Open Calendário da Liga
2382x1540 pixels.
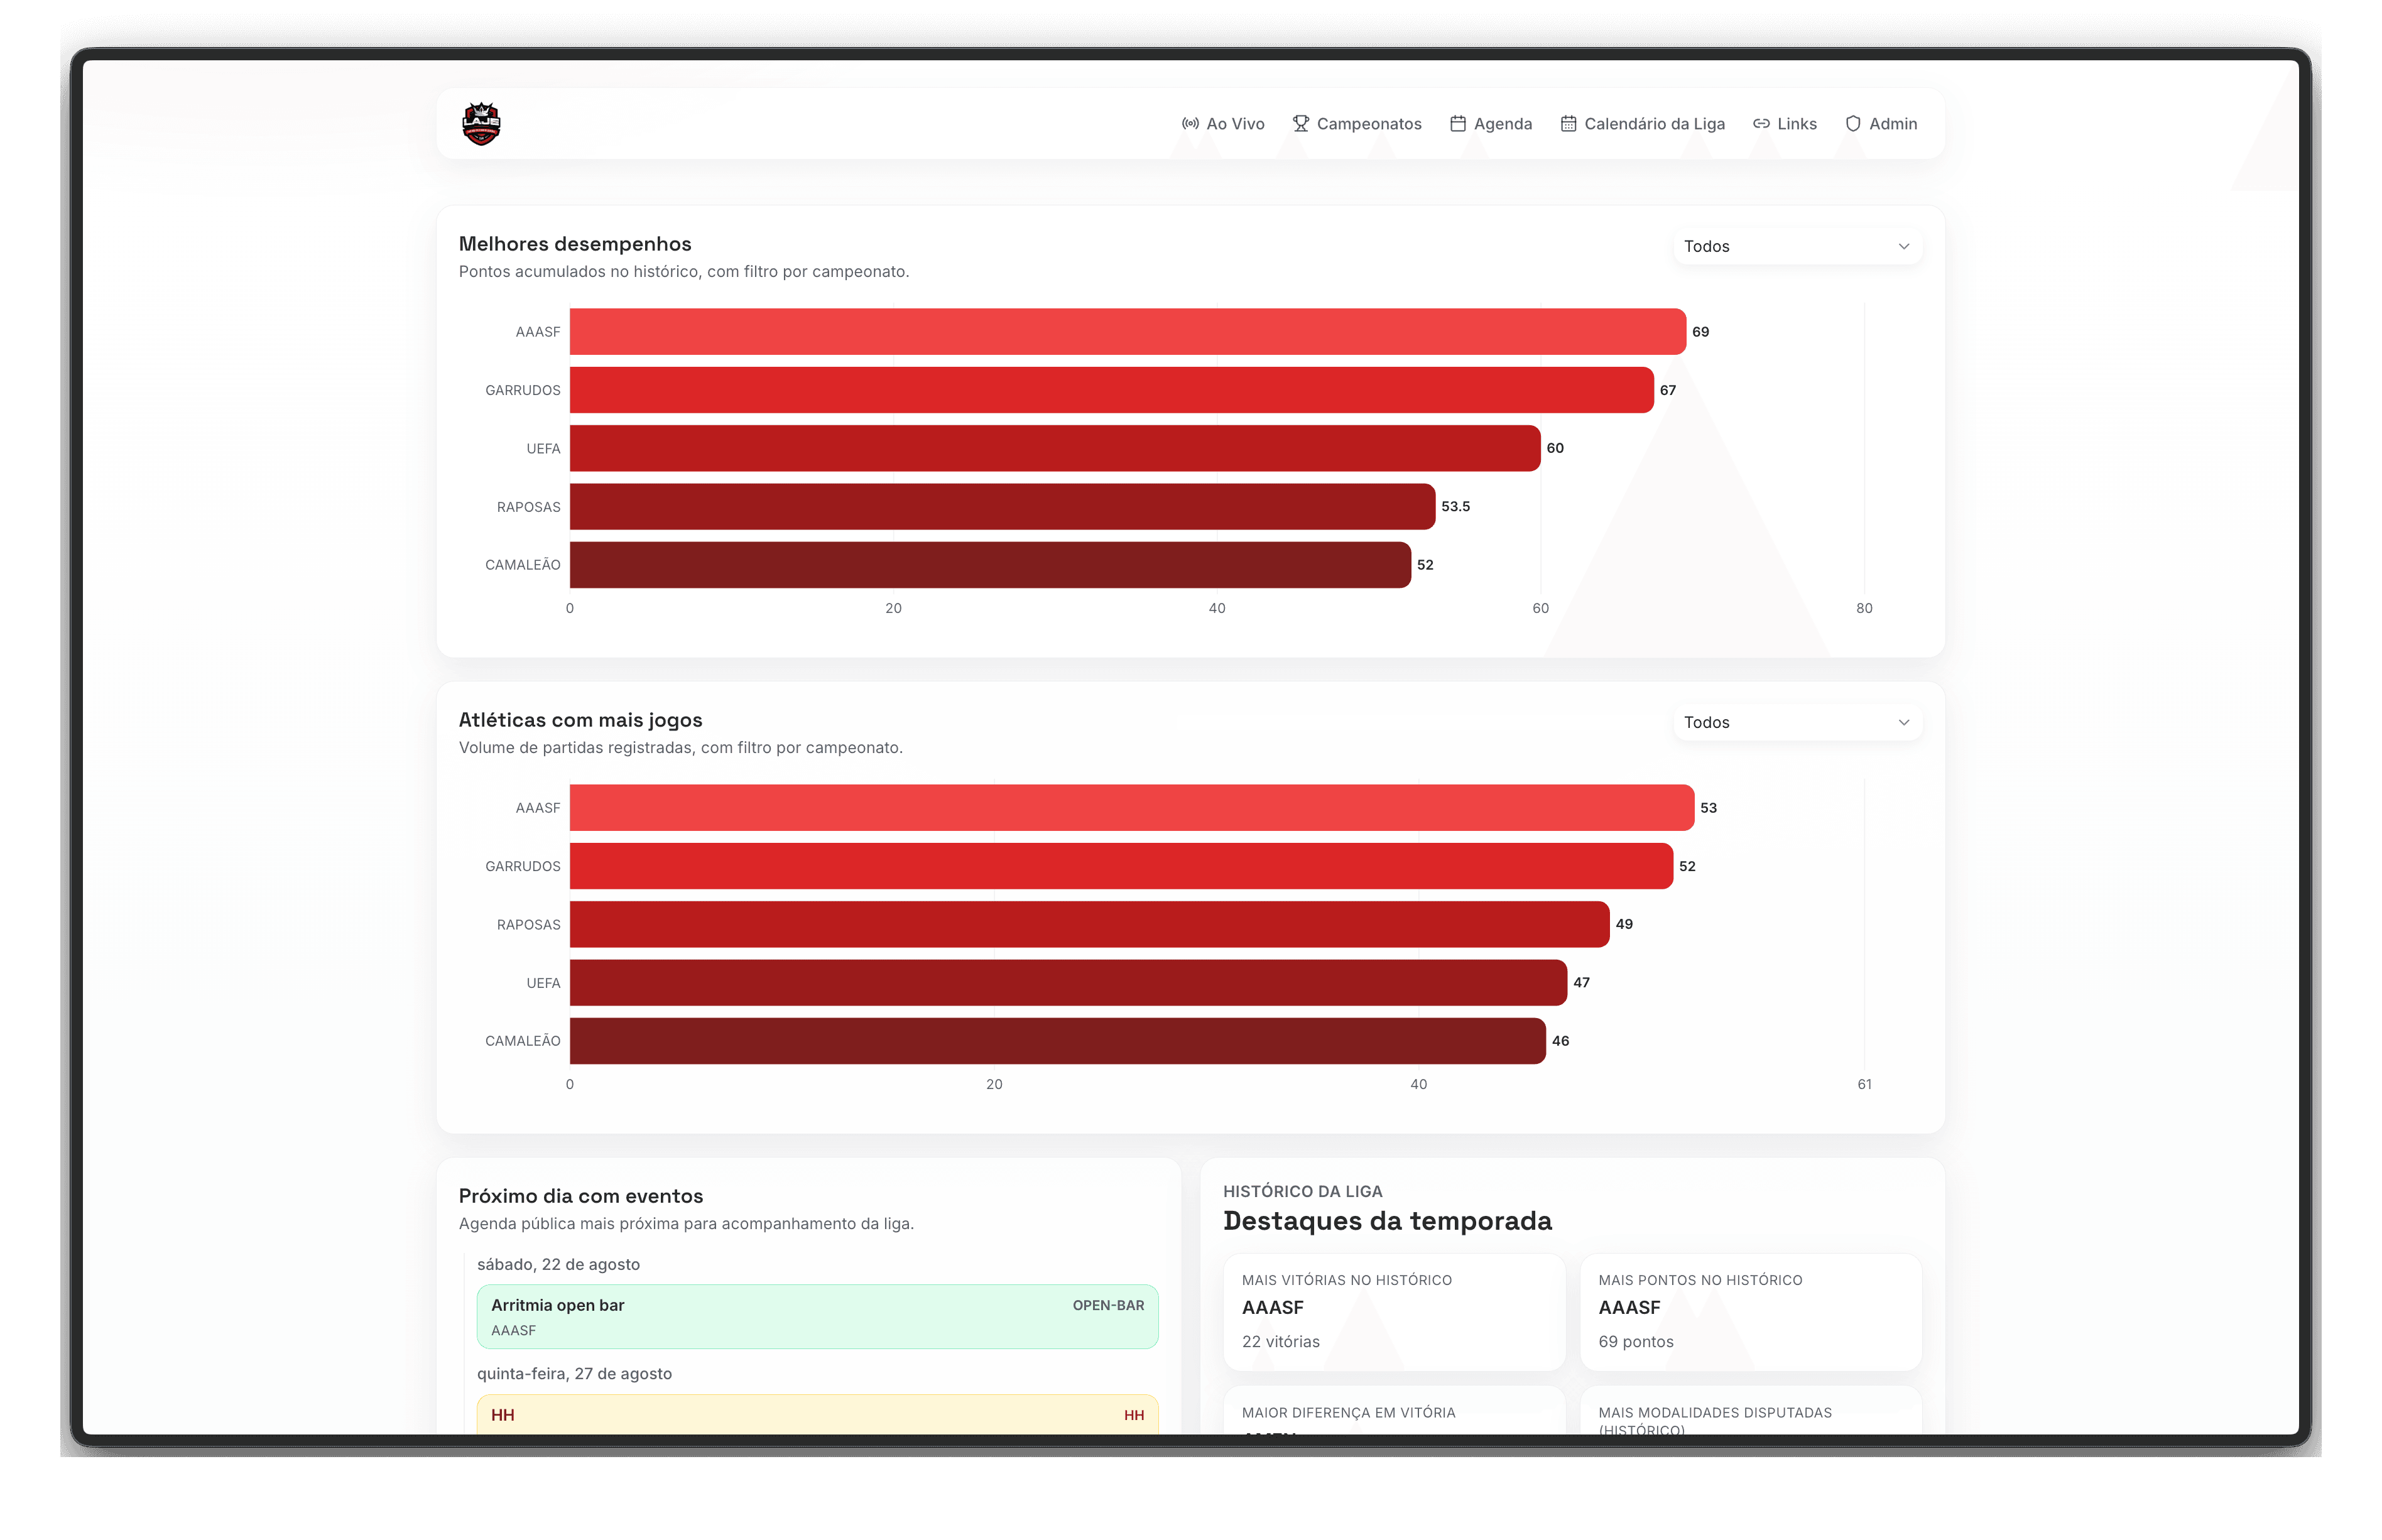[1642, 124]
